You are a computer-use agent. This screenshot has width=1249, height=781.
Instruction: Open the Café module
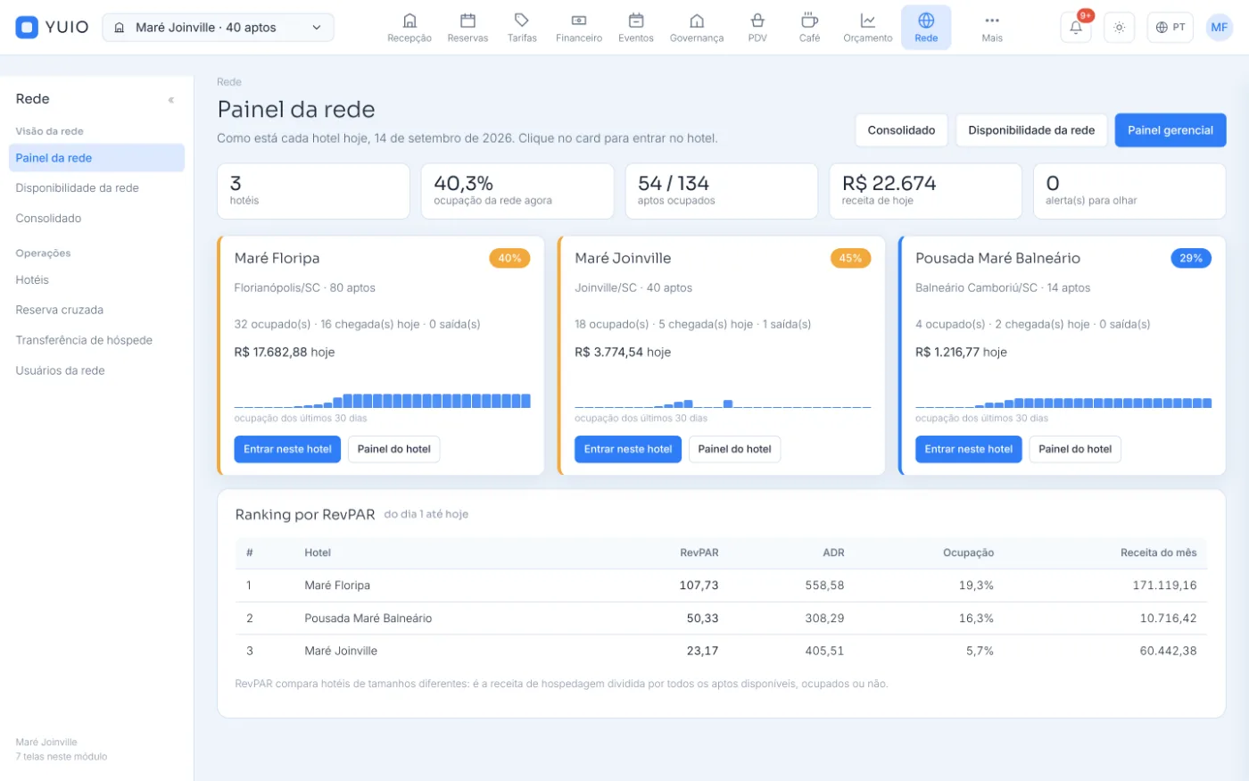pyautogui.click(x=809, y=28)
